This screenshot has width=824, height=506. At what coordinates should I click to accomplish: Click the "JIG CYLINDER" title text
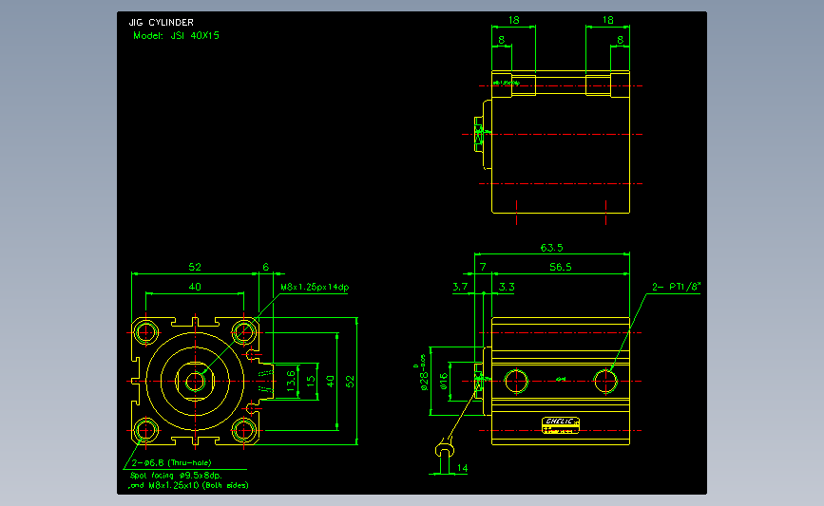tap(162, 23)
